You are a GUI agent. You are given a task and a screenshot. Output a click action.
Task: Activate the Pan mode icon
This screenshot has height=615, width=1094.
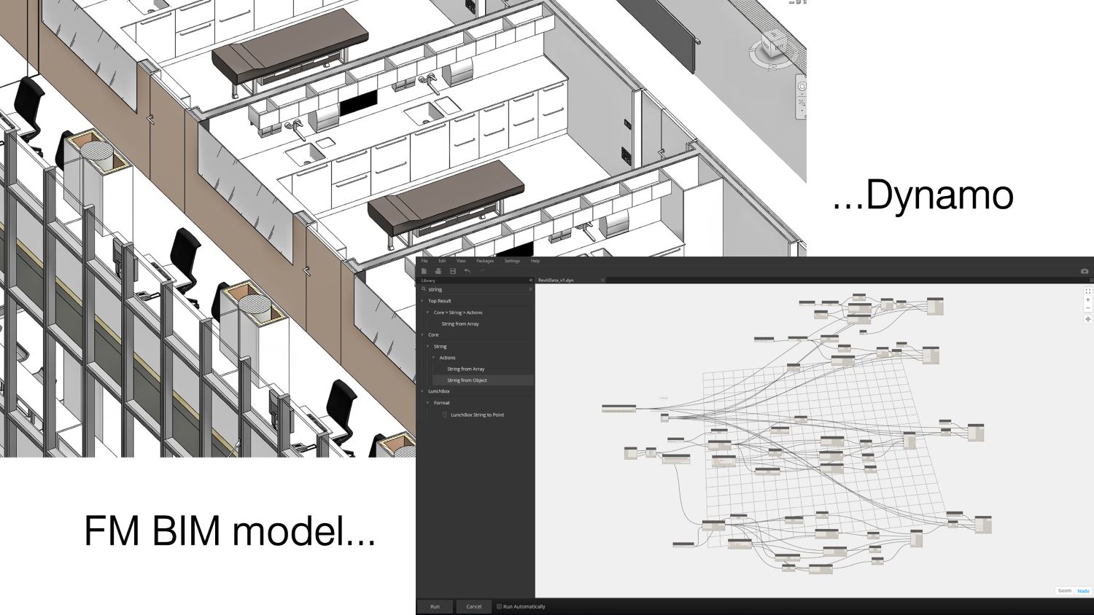(x=1088, y=319)
